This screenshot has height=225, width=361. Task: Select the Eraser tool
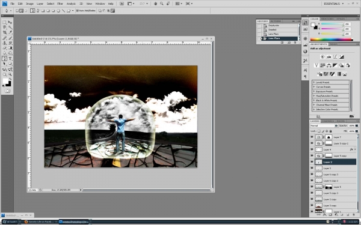click(4, 48)
